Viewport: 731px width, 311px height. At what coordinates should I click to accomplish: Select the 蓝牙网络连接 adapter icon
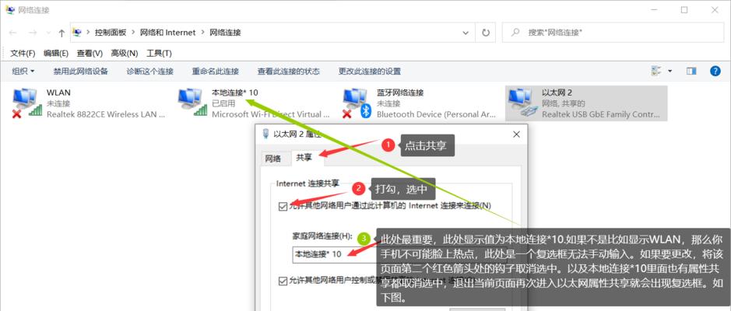tap(357, 103)
